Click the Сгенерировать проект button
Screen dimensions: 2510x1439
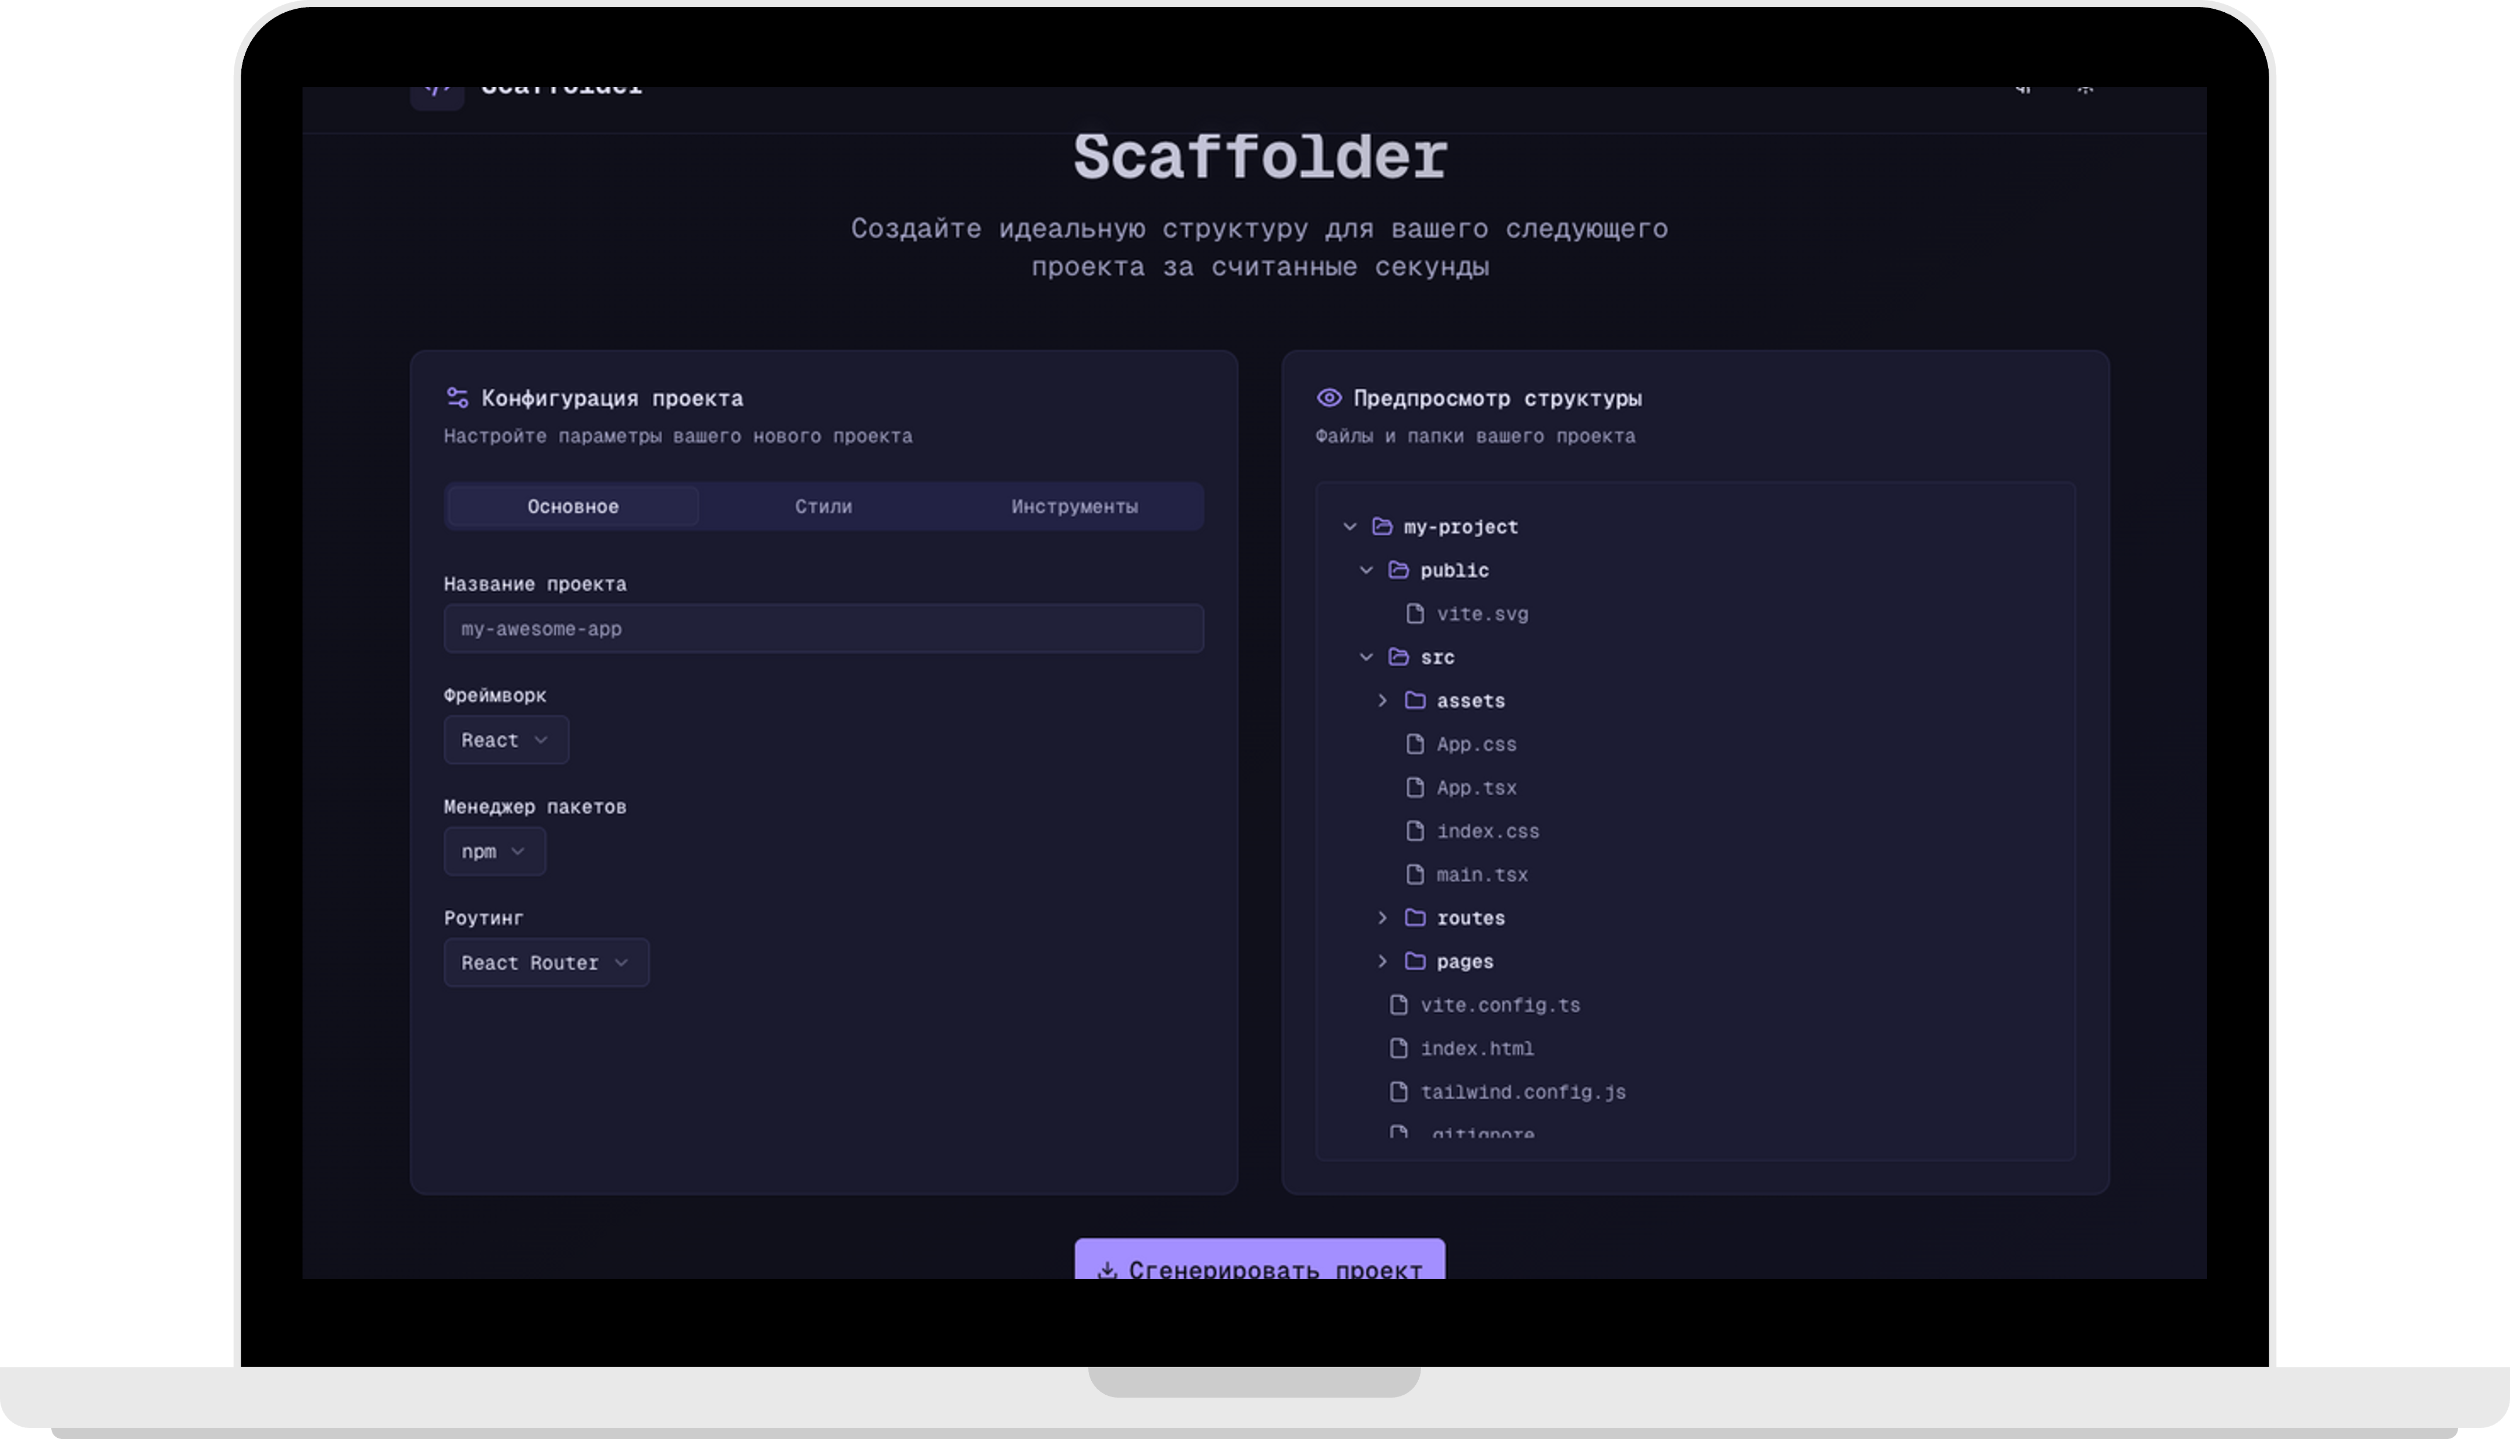tap(1260, 1258)
